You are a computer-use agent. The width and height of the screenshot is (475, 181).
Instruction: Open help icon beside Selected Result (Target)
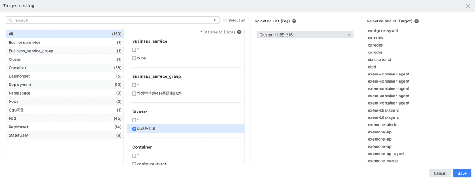tap(416, 21)
